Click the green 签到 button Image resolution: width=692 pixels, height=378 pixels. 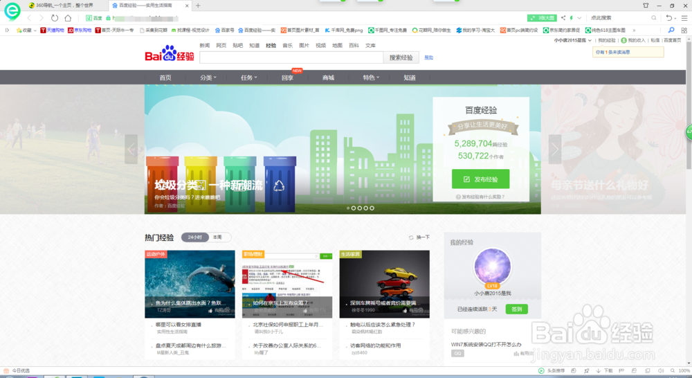517,309
